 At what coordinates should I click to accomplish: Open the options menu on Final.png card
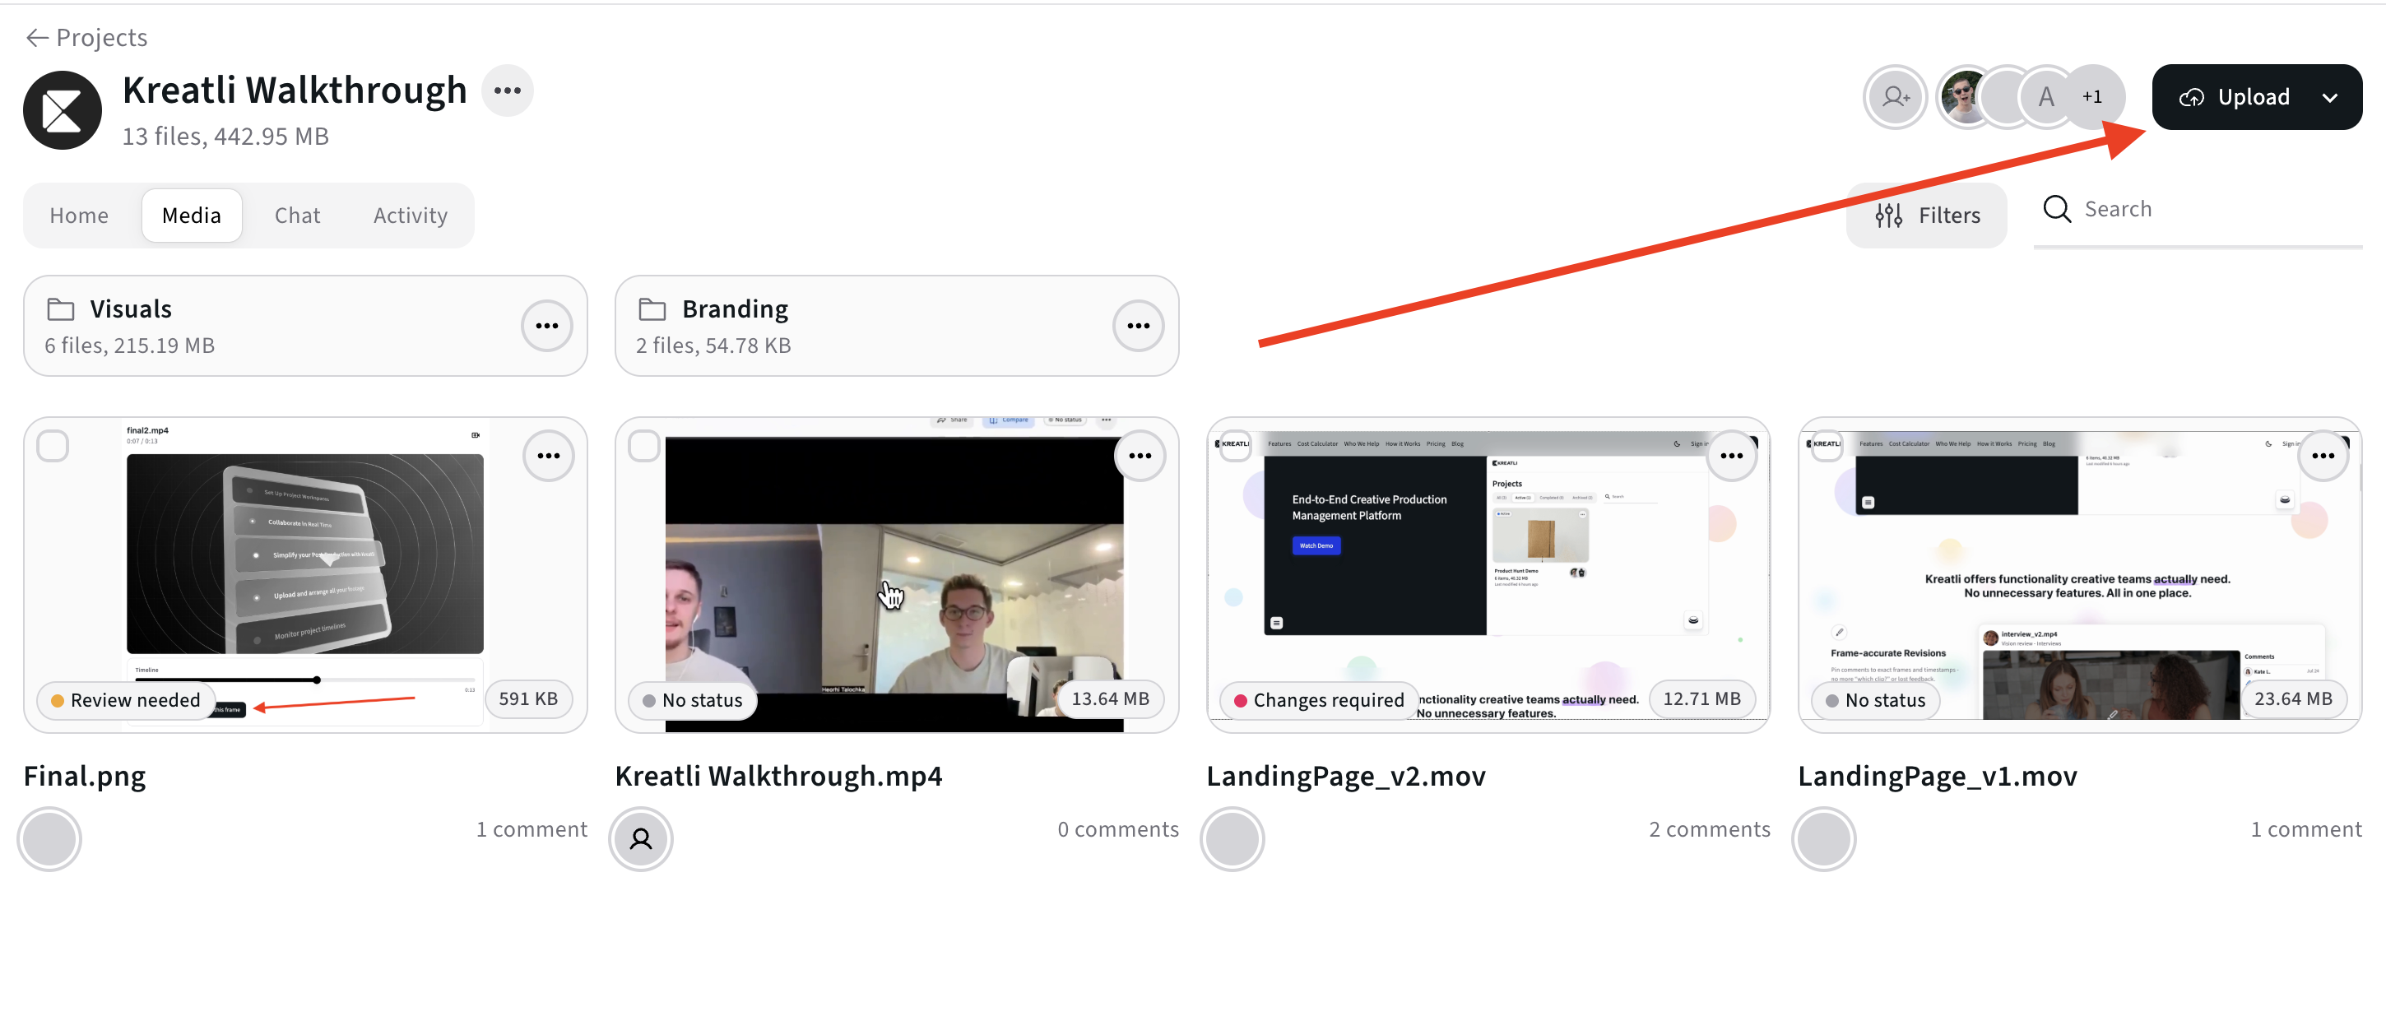pos(548,456)
